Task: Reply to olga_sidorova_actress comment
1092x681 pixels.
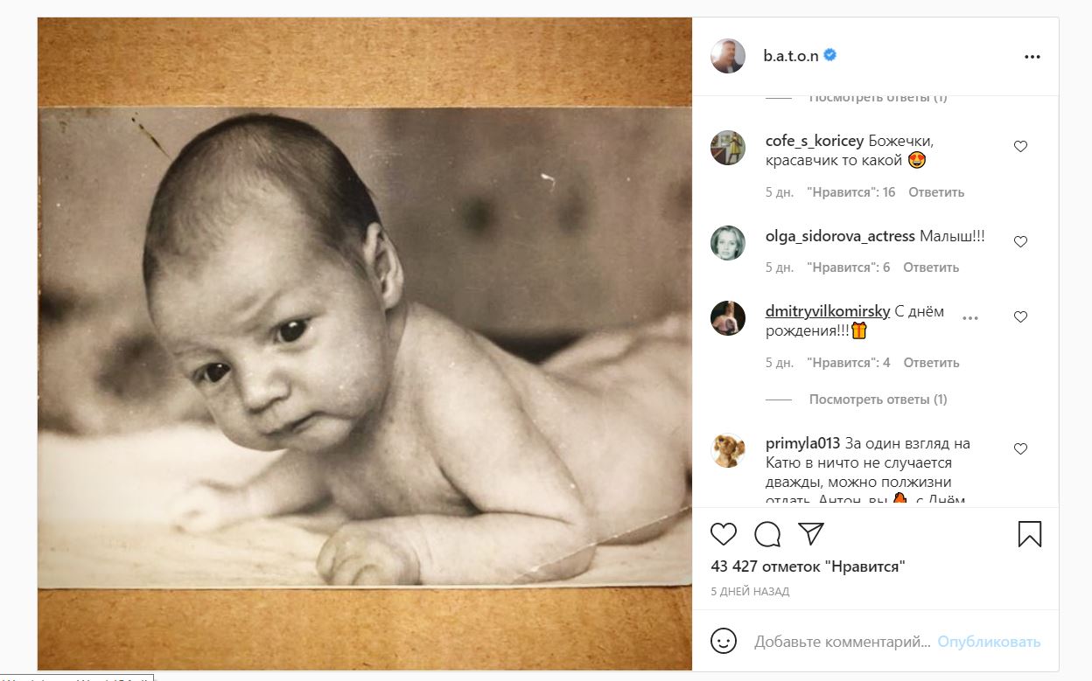Action: click(x=931, y=268)
